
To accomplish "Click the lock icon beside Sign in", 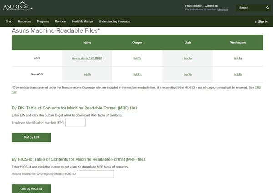I will tap(255, 22).
